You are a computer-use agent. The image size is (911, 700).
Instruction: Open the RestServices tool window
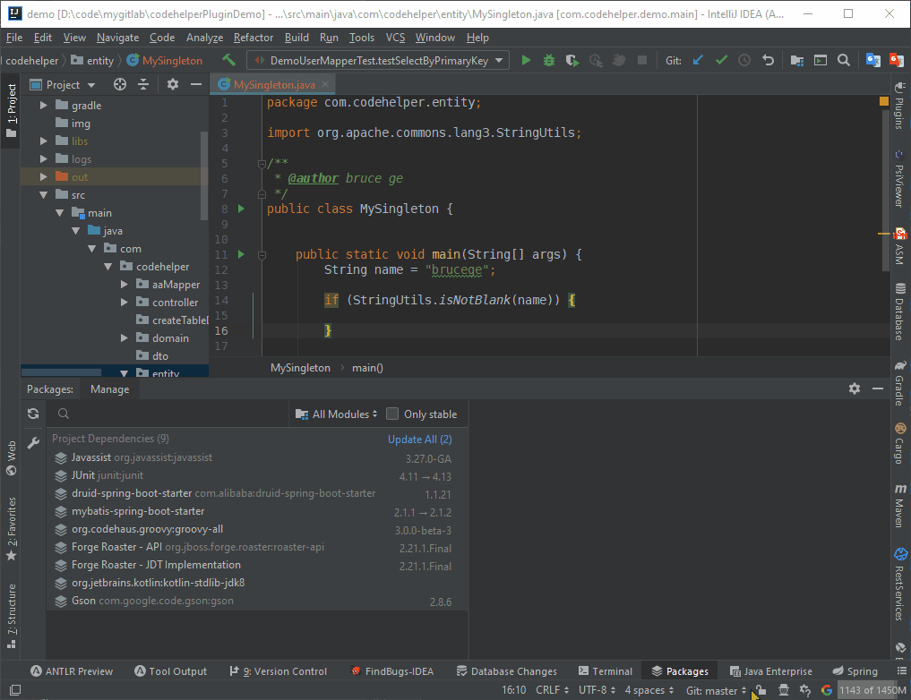point(900,584)
